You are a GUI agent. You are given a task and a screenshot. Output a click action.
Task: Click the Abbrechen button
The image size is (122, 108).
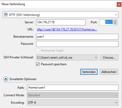(x=109, y=72)
